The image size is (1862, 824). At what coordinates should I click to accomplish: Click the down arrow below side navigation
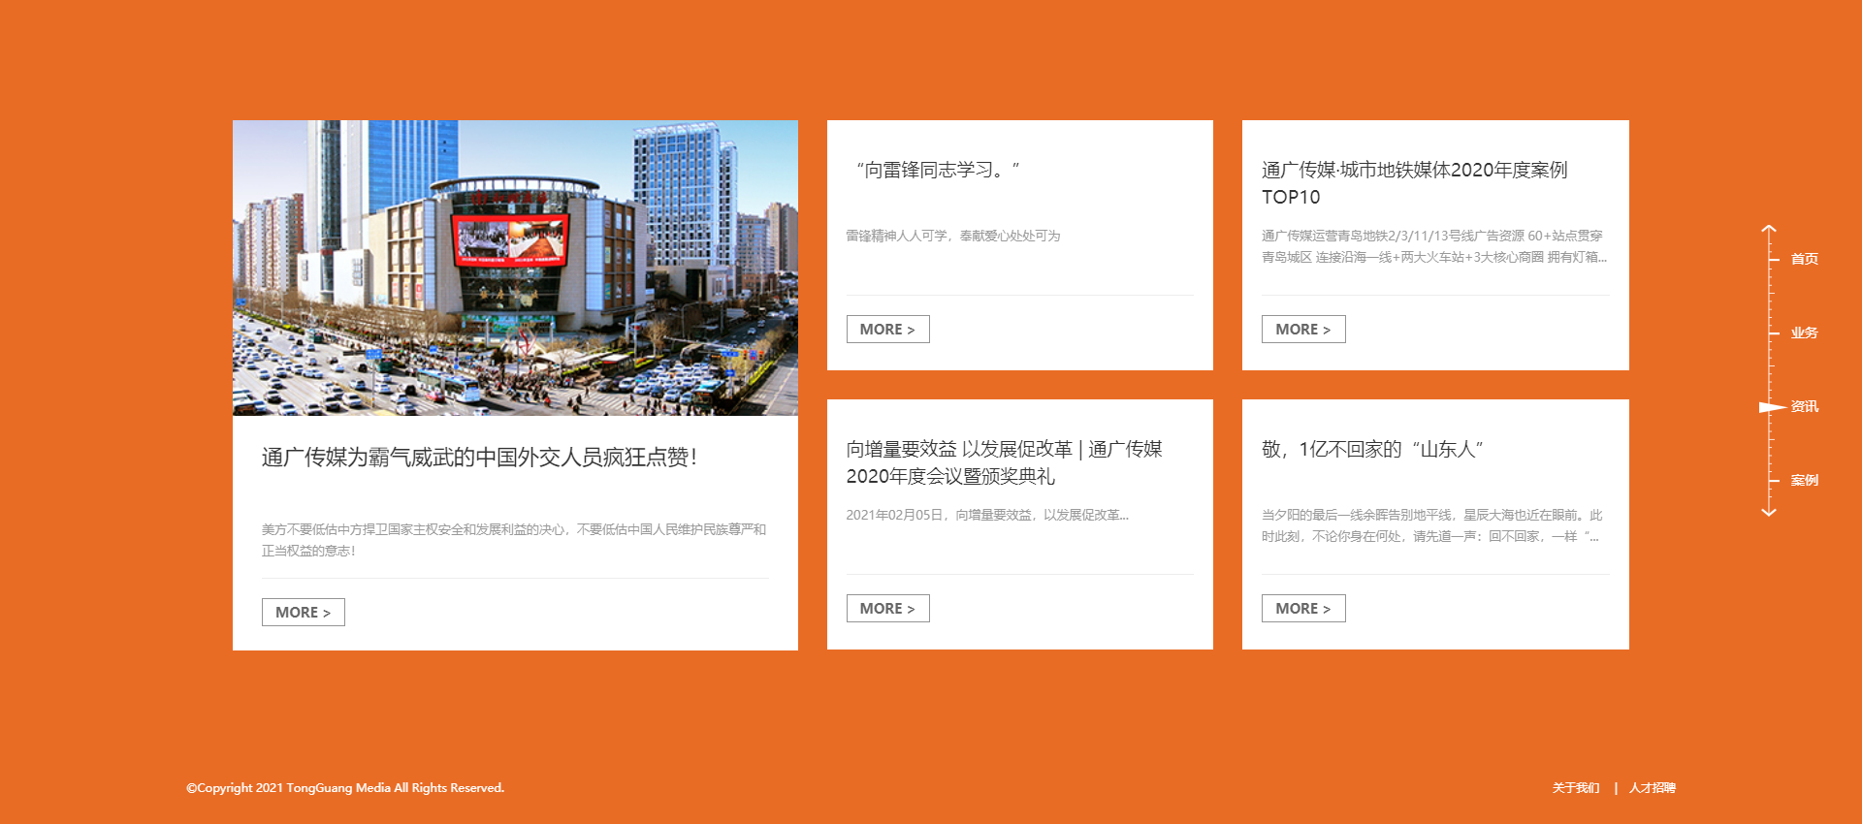click(1769, 511)
